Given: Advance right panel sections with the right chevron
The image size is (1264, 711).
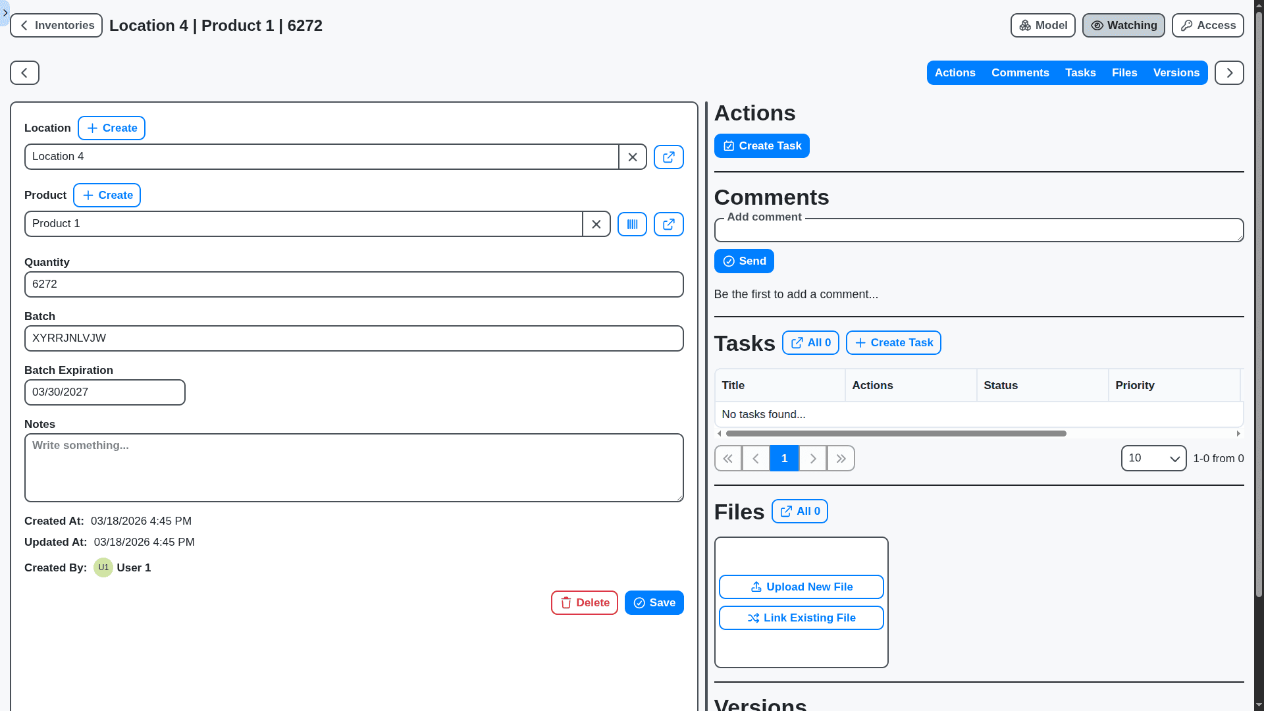Looking at the screenshot, I should pos(1229,72).
